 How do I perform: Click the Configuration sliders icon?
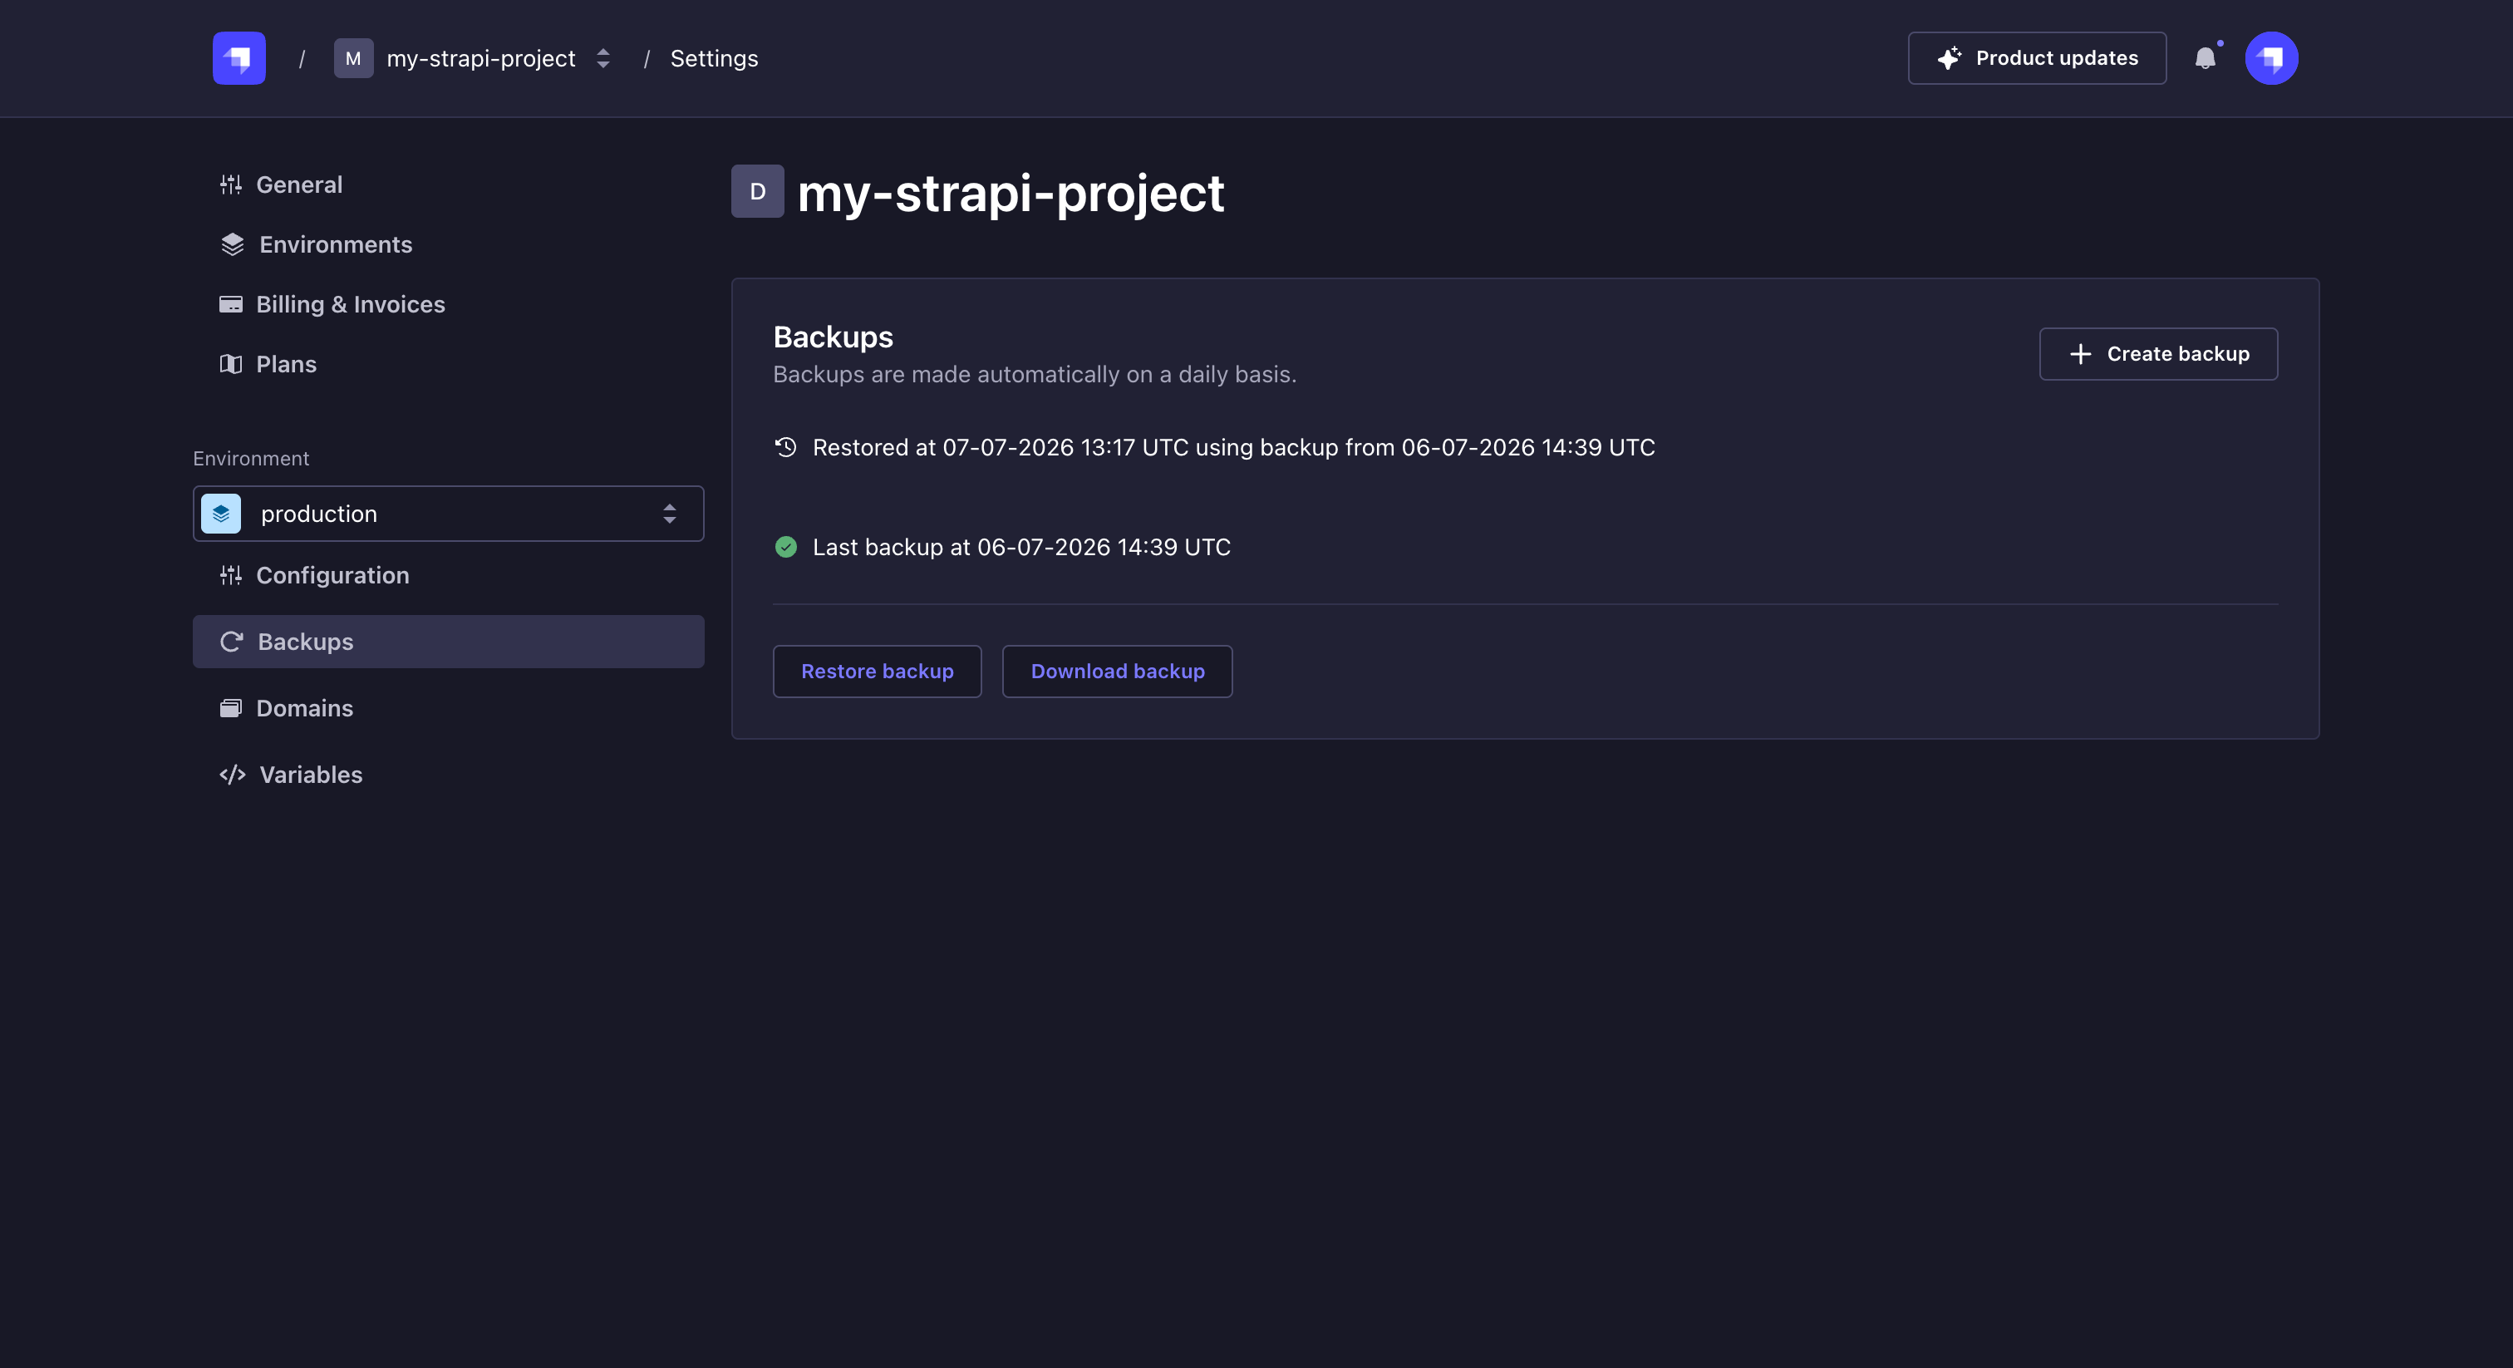point(231,576)
